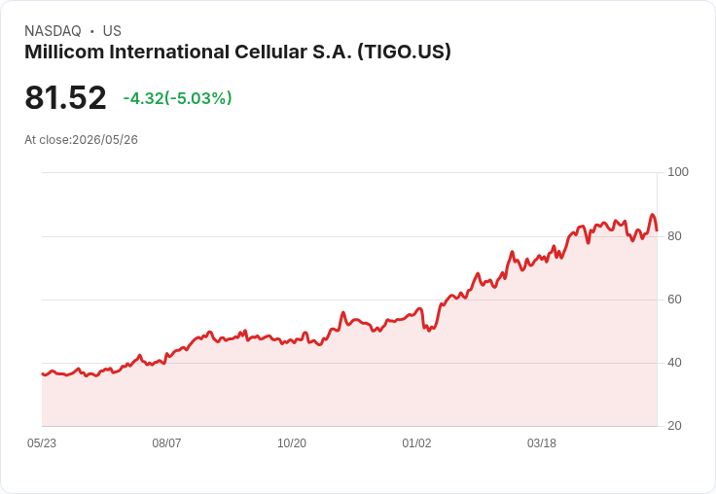
Task: Click the 80 price axis label
Action: 674,236
